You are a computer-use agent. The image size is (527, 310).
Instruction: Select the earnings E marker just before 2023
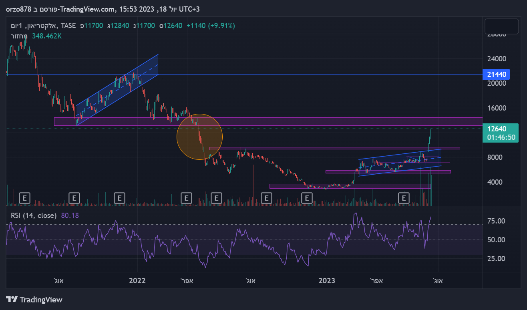(307, 197)
